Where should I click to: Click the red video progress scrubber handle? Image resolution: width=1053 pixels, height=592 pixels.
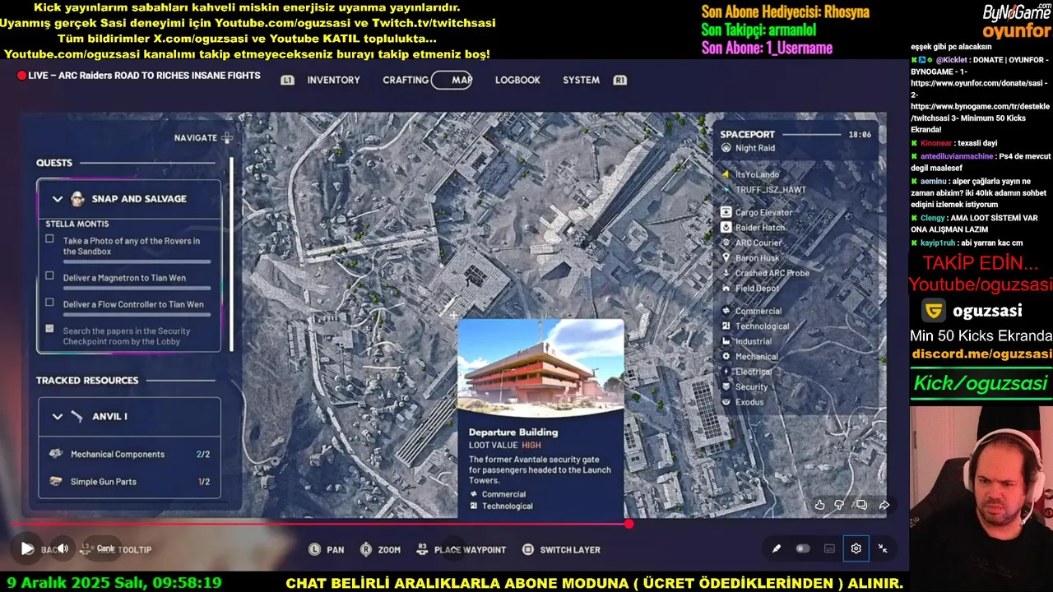click(x=629, y=524)
